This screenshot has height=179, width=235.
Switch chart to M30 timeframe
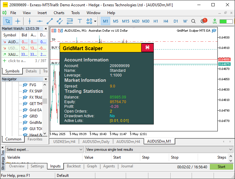pos(146,21)
